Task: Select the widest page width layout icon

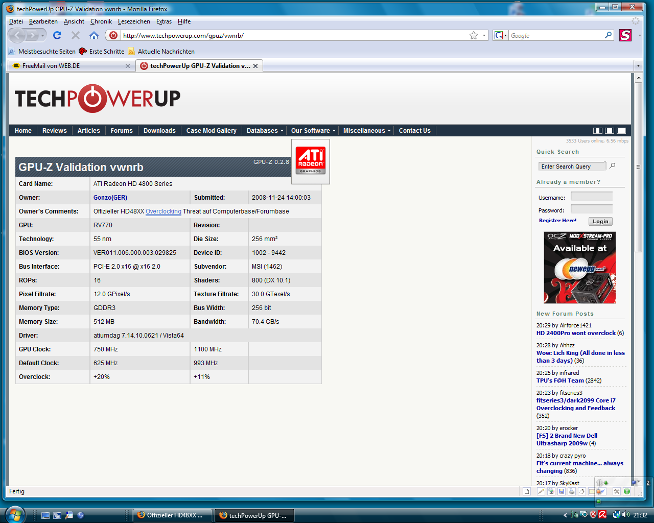Action: (621, 131)
